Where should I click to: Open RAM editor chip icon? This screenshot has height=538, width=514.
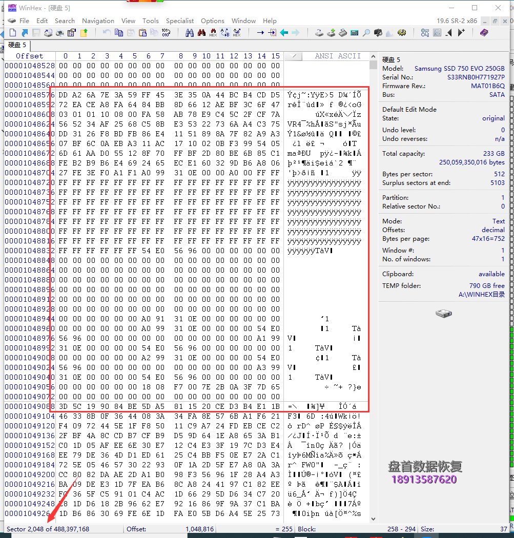pyautogui.click(x=343, y=33)
